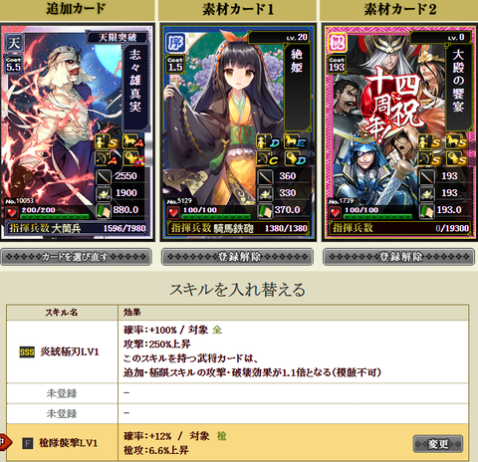Click the 炎統極刃LV1 skill name
Image resolution: width=478 pixels, height=462 pixels.
[70, 351]
